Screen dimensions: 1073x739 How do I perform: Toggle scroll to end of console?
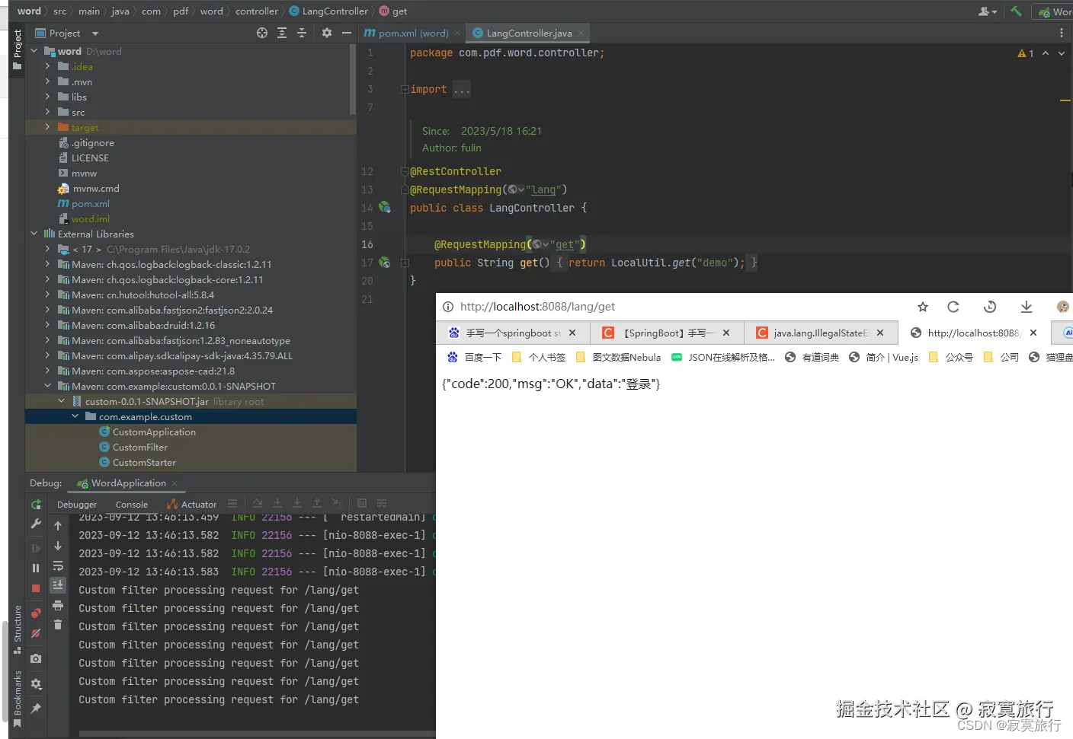pyautogui.click(x=58, y=585)
